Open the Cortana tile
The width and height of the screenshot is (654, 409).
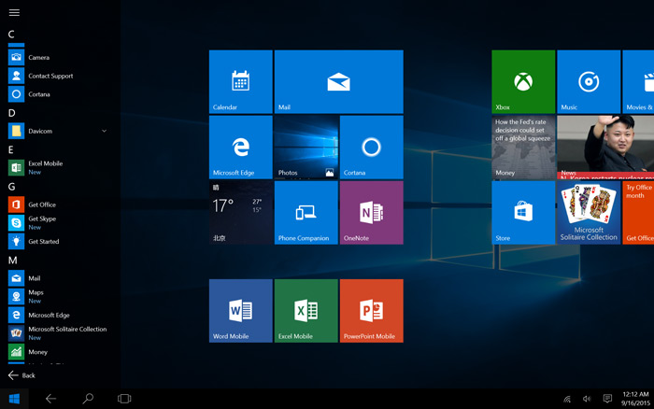click(x=371, y=147)
